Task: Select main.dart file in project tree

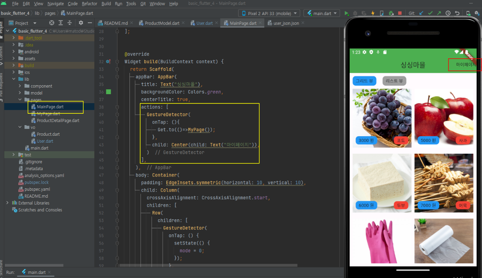Action: 39,148
